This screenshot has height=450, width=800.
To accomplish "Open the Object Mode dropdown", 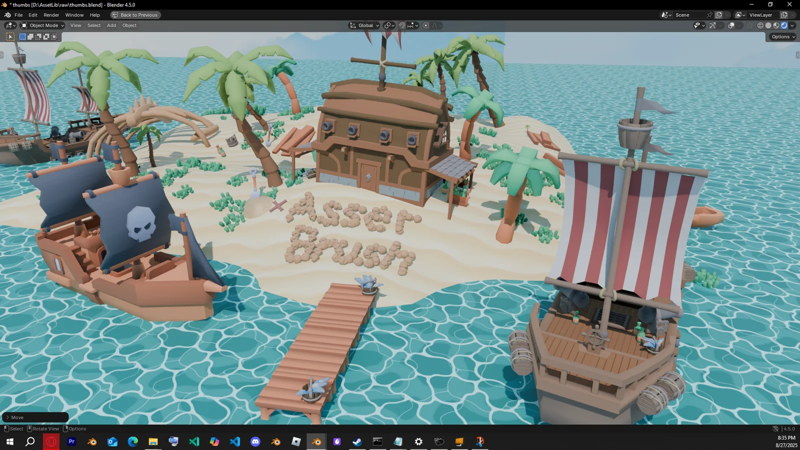I will click(x=43, y=25).
